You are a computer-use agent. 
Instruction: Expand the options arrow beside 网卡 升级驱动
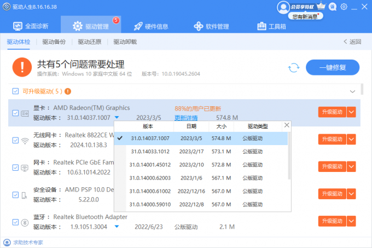(x=351, y=166)
